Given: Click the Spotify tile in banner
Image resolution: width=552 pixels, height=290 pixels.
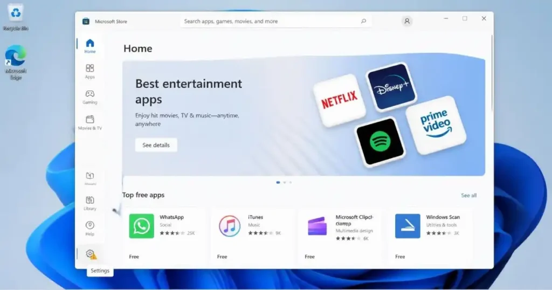Looking at the screenshot, I should 379,142.
